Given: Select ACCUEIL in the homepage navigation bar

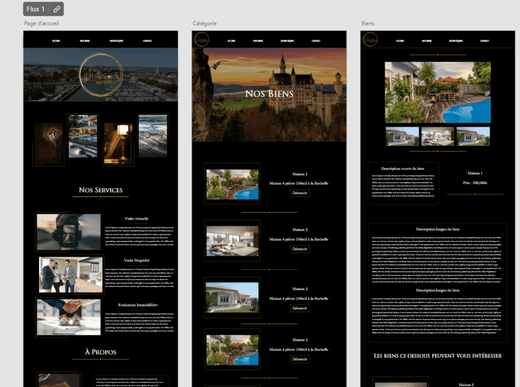Looking at the screenshot, I should (x=55, y=41).
